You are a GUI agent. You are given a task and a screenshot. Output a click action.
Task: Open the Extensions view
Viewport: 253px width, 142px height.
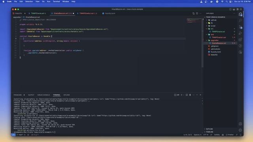coord(240,39)
